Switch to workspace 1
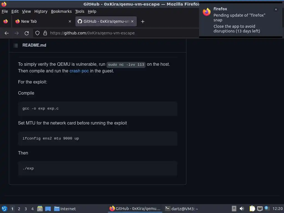 pyautogui.click(x=12, y=209)
